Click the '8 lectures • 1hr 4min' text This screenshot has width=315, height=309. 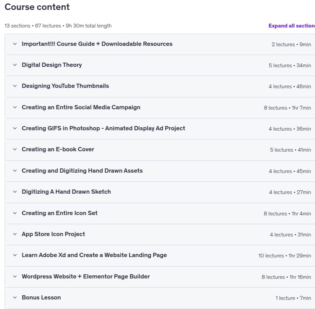(x=287, y=214)
